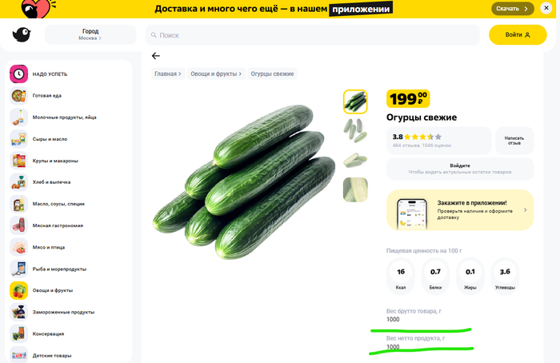Viewport: 560px width, 363px height.
Task: Click the Написать отзыв button
Action: click(x=514, y=141)
